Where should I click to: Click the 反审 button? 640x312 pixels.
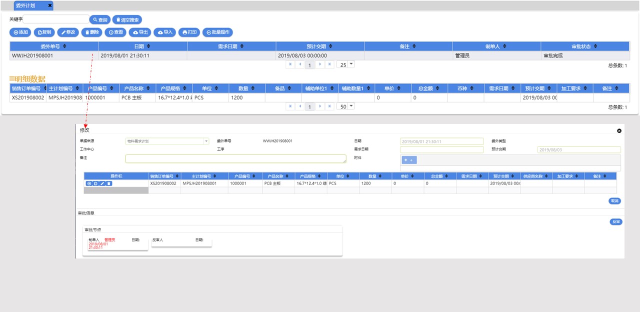coord(616,221)
